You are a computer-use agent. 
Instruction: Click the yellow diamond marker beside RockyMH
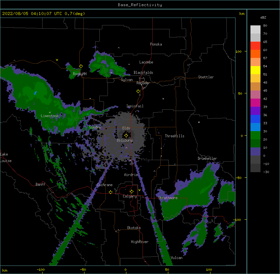coord(81,66)
